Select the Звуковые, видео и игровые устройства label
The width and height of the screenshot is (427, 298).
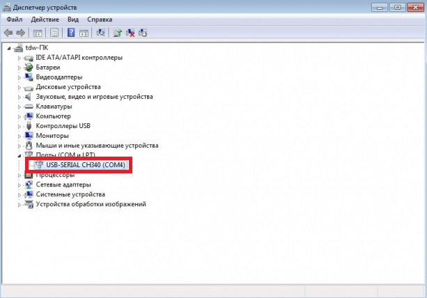[x=94, y=97]
